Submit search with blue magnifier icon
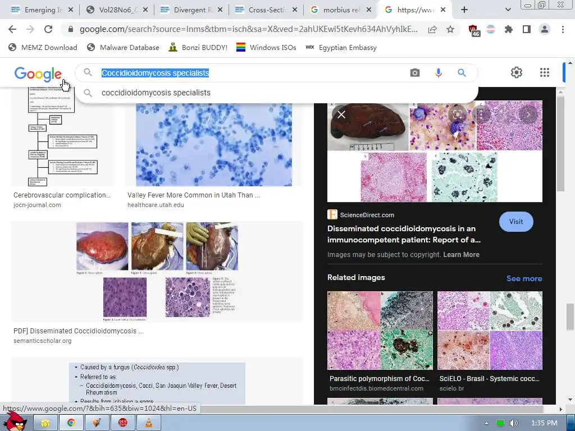Image resolution: width=575 pixels, height=431 pixels. pos(462,73)
